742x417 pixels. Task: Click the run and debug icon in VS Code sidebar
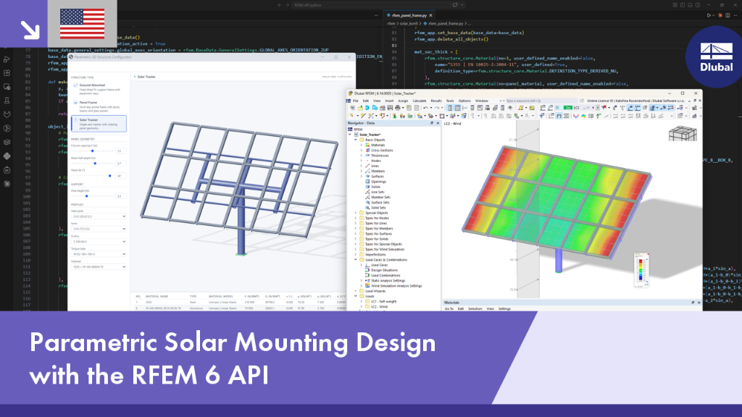[7, 59]
